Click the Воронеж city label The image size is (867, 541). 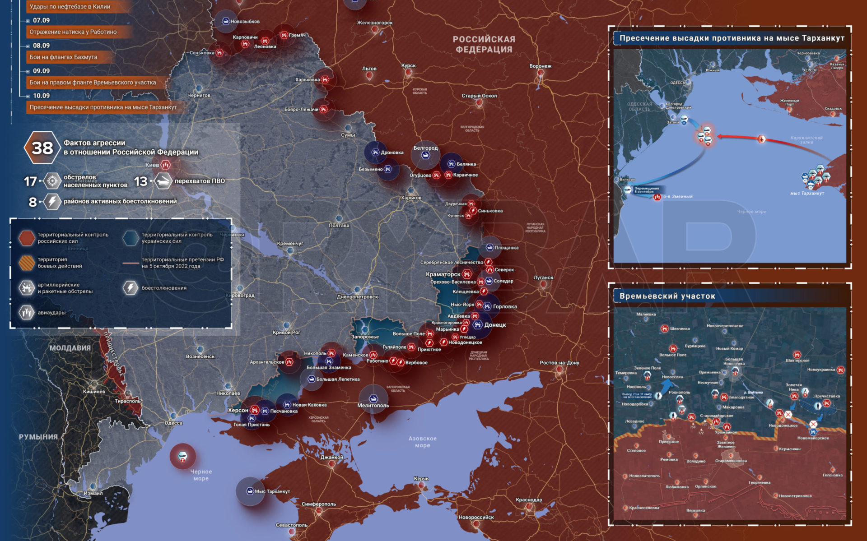[x=540, y=66]
